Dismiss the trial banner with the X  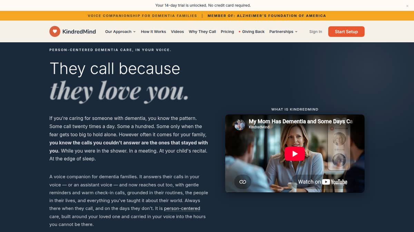pyautogui.click(x=407, y=6)
